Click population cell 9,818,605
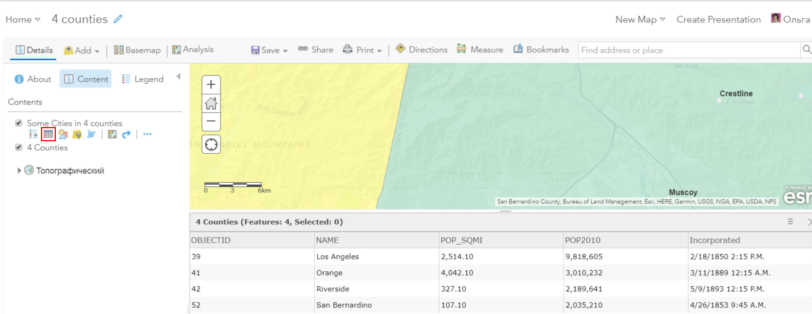Image resolution: width=812 pixels, height=314 pixels. coord(584,257)
